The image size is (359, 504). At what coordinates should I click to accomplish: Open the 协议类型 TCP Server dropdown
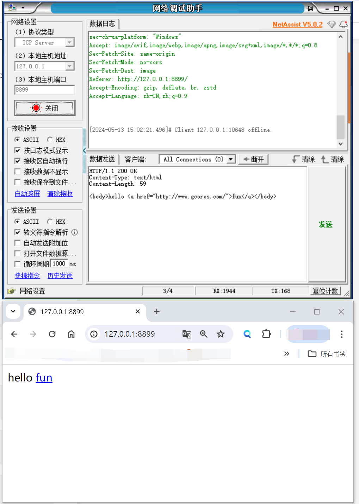tap(70, 43)
